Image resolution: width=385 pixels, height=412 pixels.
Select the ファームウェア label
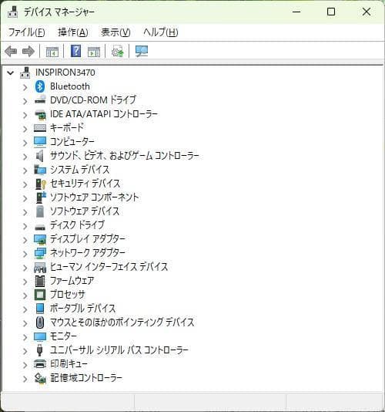tap(72, 281)
